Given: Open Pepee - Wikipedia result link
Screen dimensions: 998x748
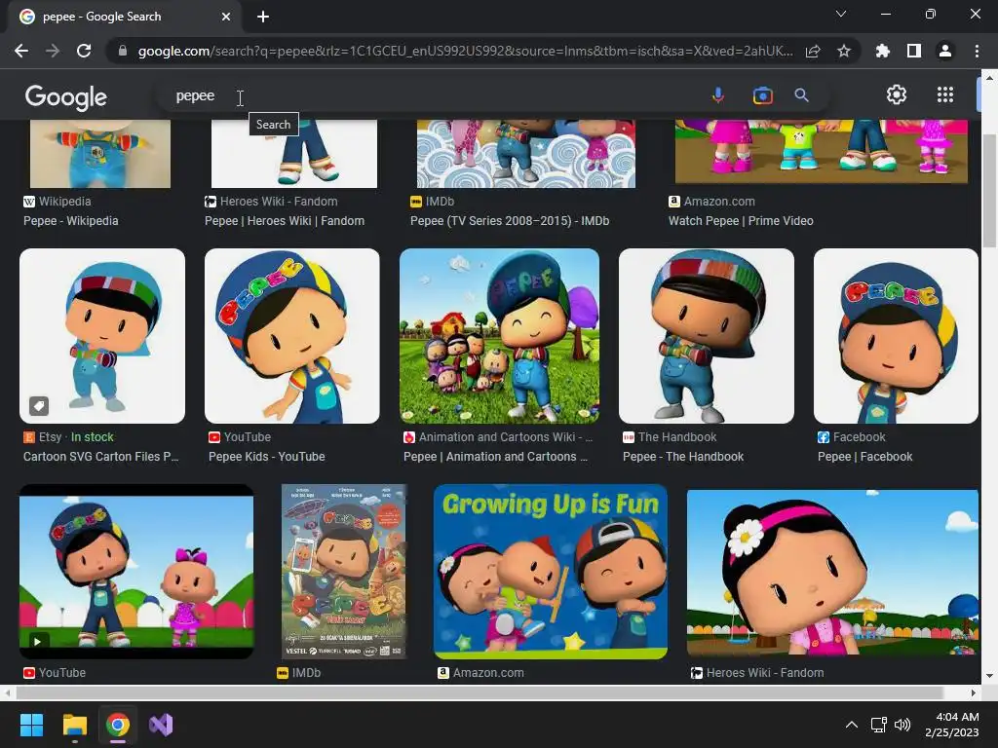Looking at the screenshot, I should click(70, 221).
